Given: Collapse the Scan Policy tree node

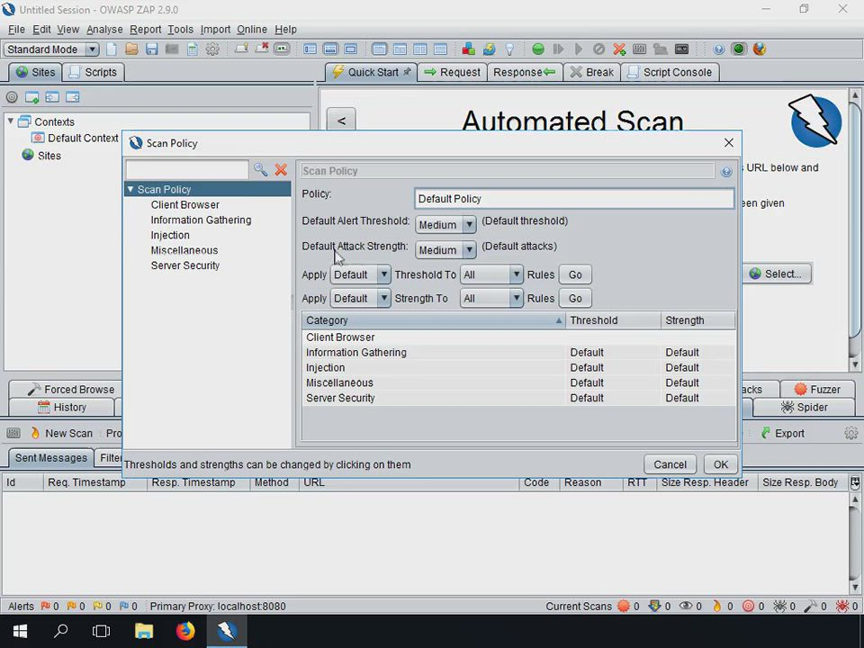Looking at the screenshot, I should click(130, 190).
